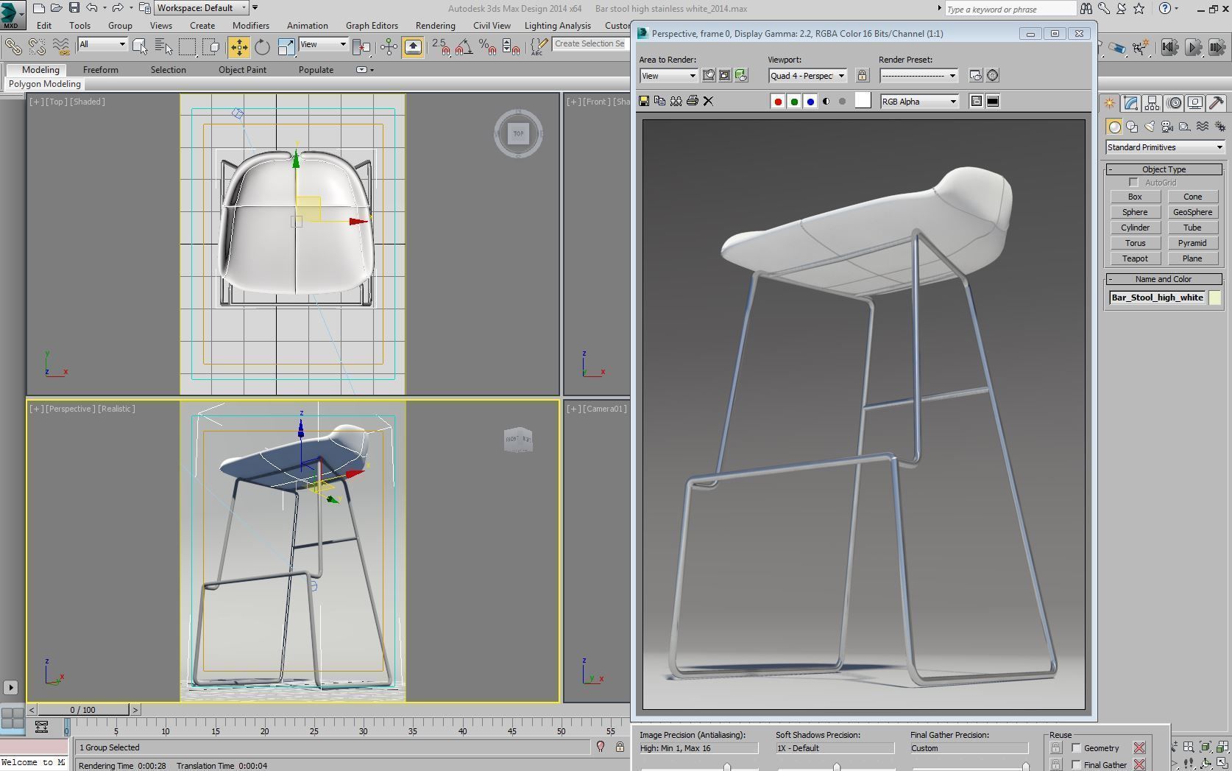Toggle Spinner Snap icon
This screenshot has width=1232, height=771.
511,47
